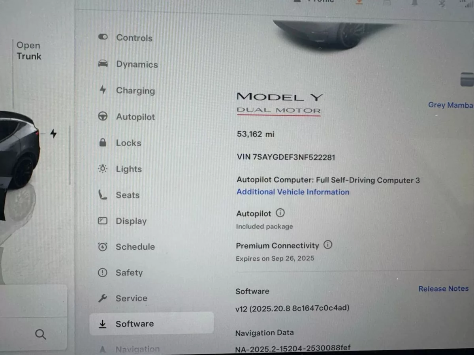Select the Software menu item
This screenshot has width=474, height=355.
[152, 323]
